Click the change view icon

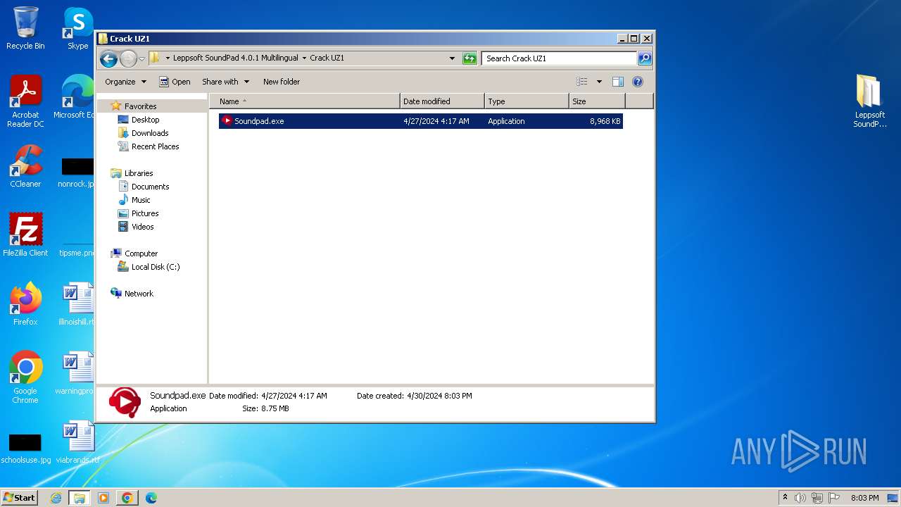[582, 82]
